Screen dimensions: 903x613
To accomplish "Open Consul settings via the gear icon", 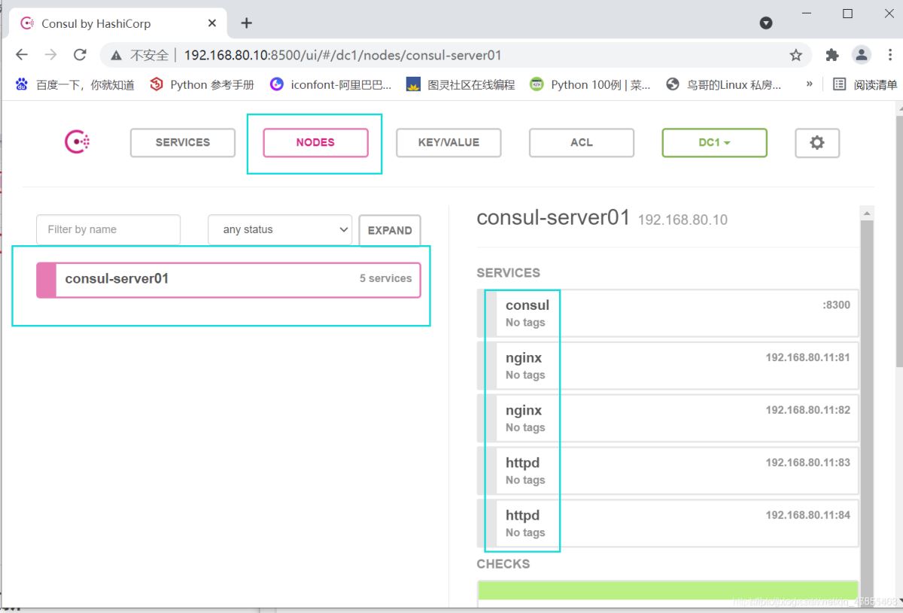I will [x=817, y=142].
